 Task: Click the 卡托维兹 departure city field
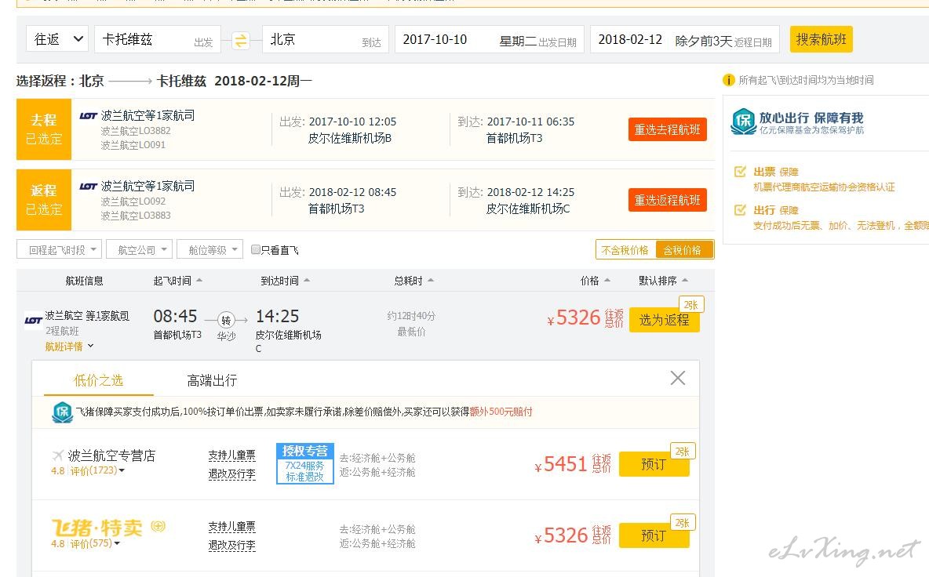tap(158, 39)
